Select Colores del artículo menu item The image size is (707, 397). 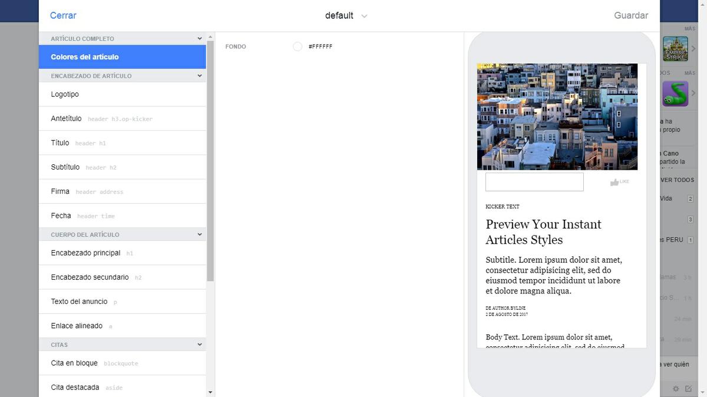(123, 57)
